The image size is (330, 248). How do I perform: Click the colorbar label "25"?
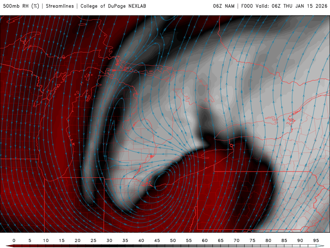94,241
